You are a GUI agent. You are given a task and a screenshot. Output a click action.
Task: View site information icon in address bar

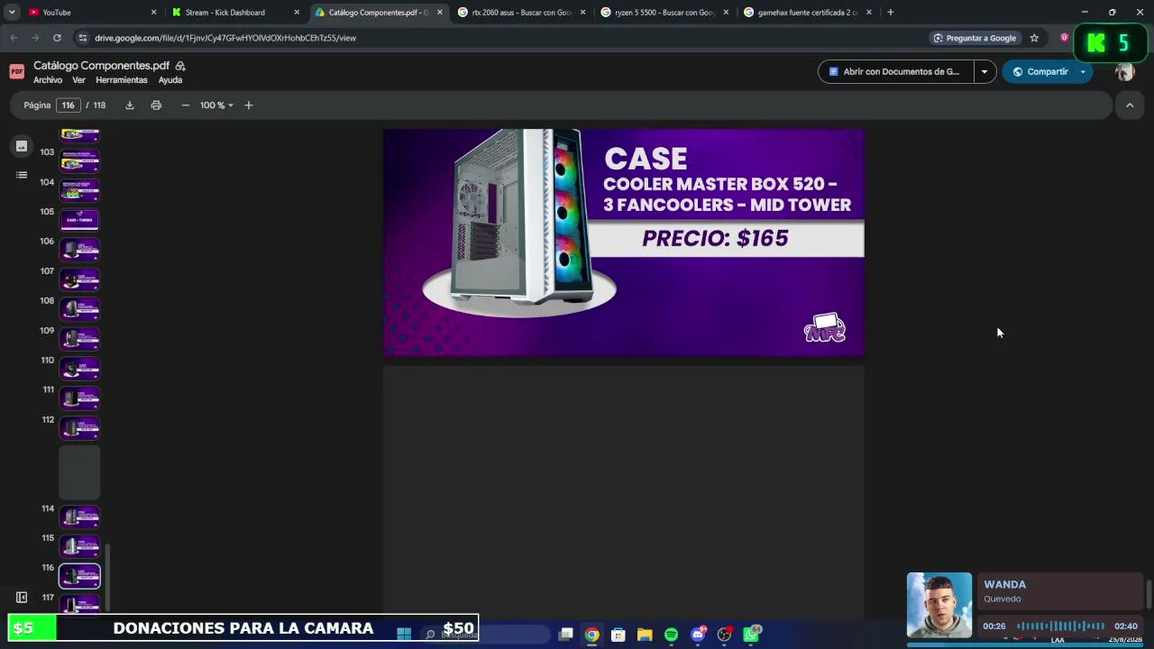[83, 38]
